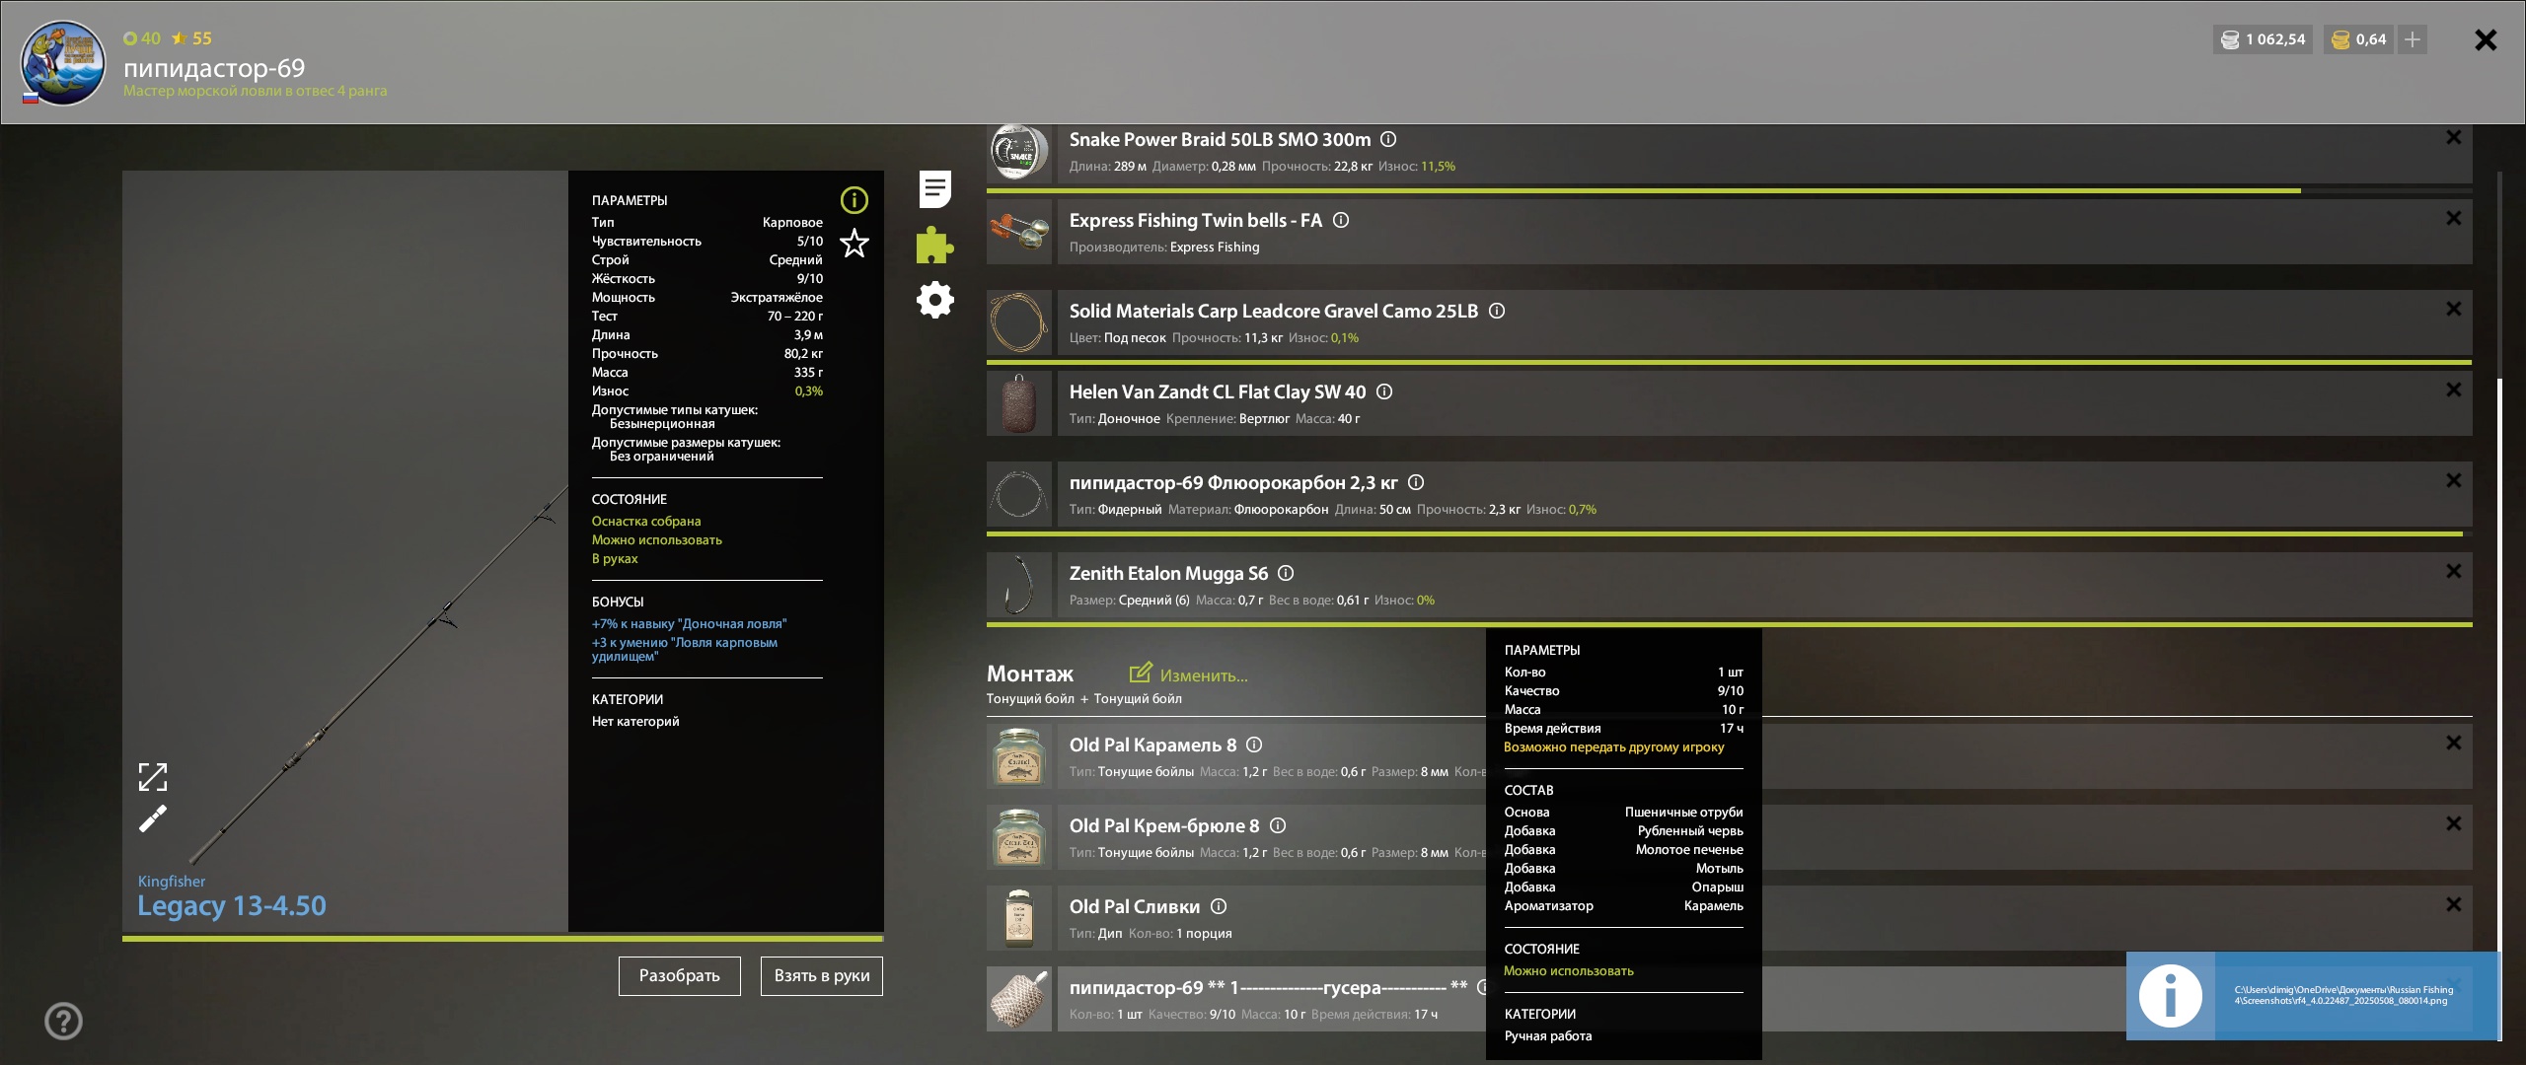Click the gold coins balance 0,64
2526x1065 pixels.
tap(2359, 39)
